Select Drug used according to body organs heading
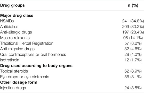 click(36, 66)
